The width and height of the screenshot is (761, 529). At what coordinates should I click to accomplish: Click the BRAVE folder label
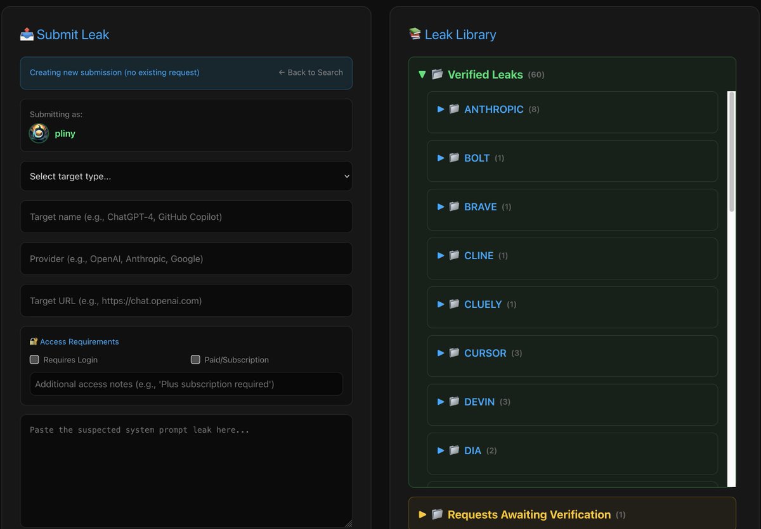pos(481,207)
